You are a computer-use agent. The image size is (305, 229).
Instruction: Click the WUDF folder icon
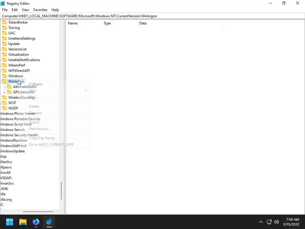click(x=4, y=108)
